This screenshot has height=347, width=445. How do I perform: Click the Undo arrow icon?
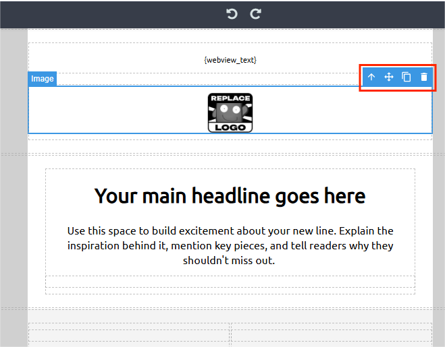pos(232,13)
